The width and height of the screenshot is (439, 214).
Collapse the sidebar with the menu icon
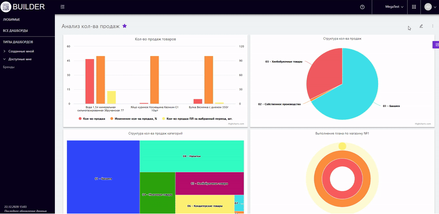click(63, 7)
